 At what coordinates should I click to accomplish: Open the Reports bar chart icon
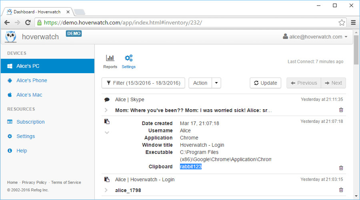[x=110, y=58]
